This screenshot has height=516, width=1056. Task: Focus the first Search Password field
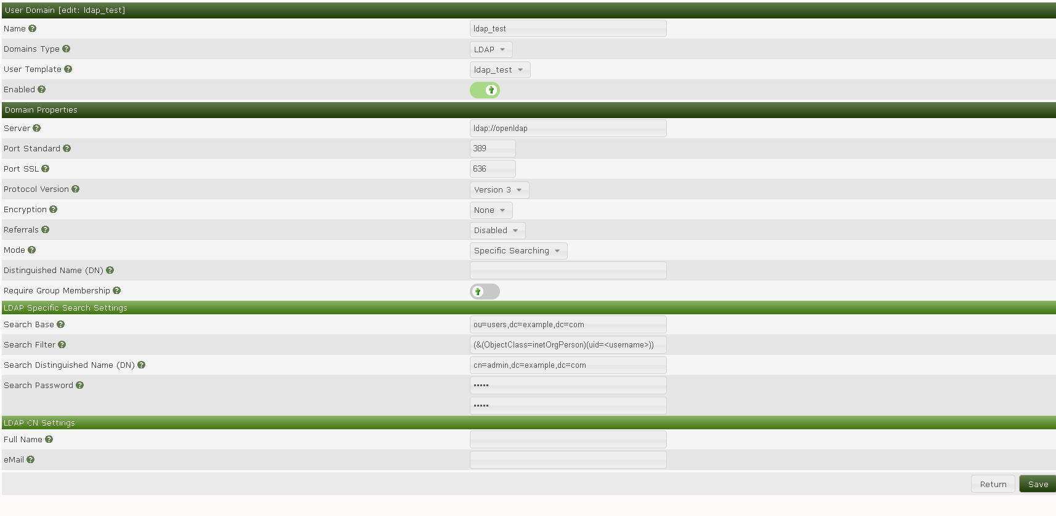point(568,385)
